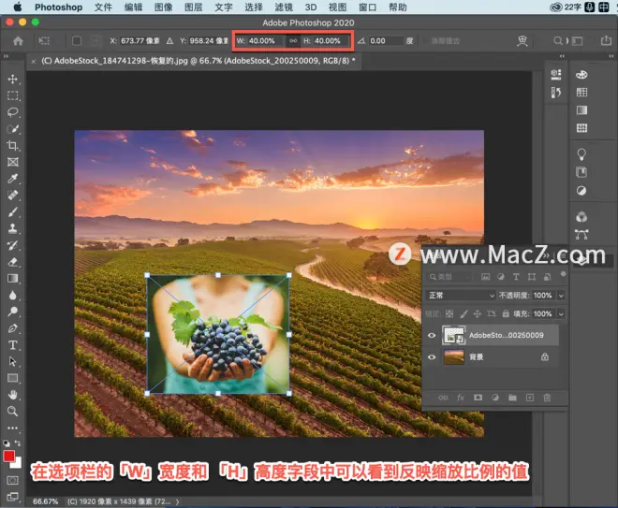The height and width of the screenshot is (508, 618).
Task: Select the Move tool
Action: click(x=12, y=79)
